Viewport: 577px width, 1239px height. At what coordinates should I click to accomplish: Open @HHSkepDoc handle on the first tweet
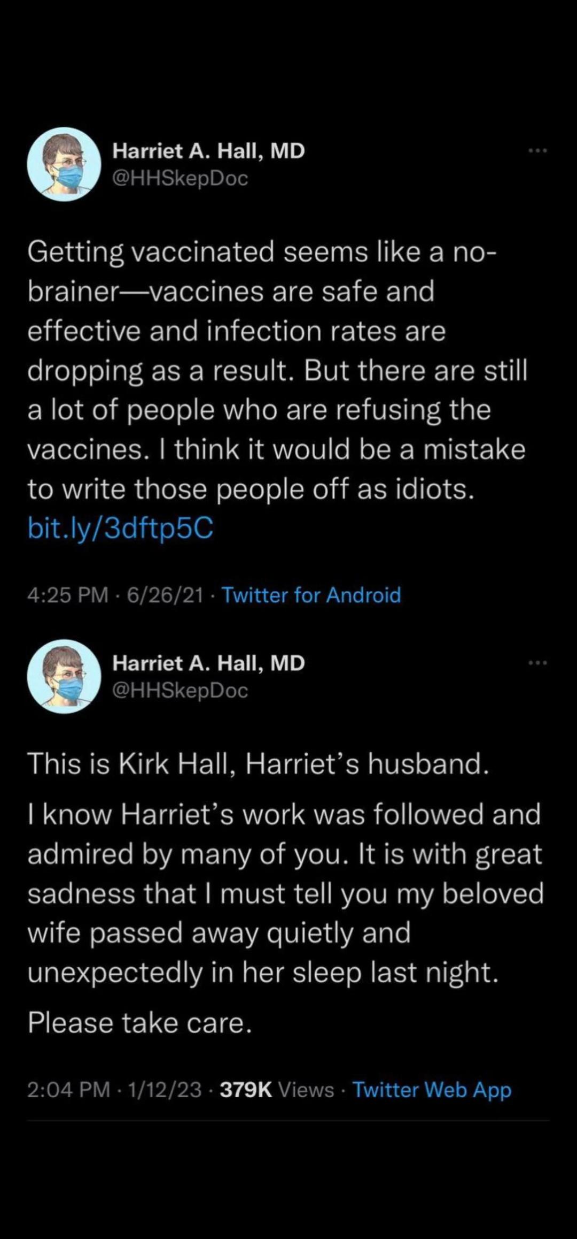click(x=180, y=178)
